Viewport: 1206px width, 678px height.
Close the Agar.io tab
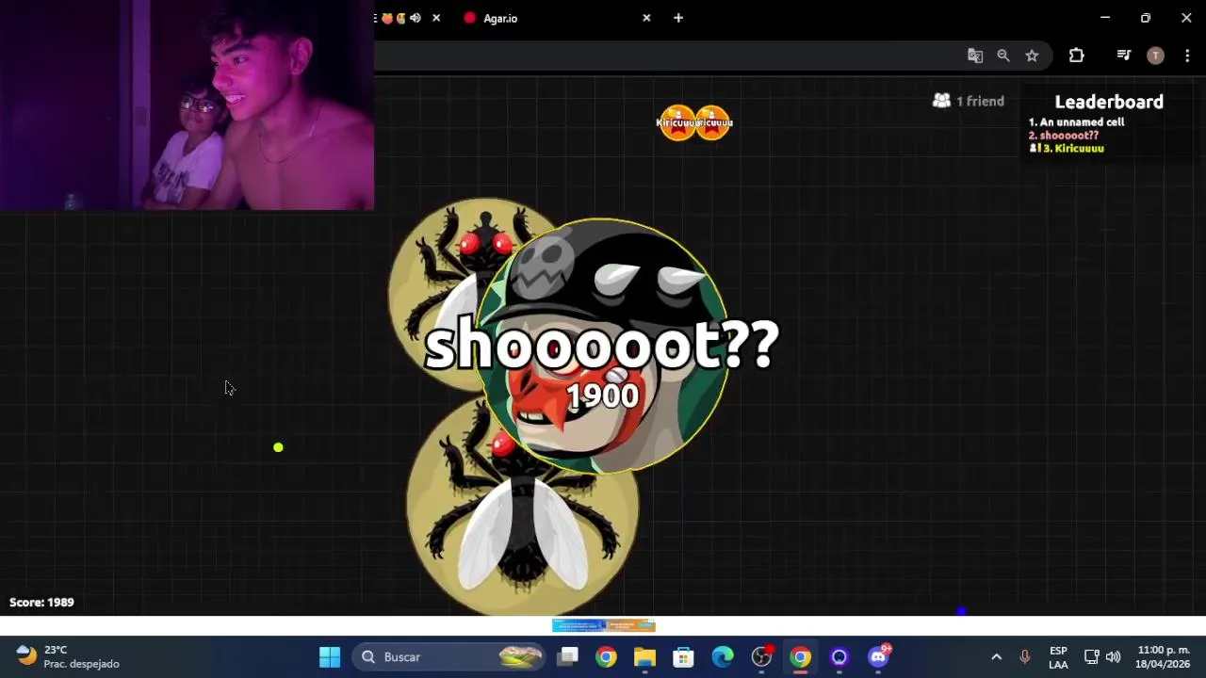pyautogui.click(x=646, y=18)
